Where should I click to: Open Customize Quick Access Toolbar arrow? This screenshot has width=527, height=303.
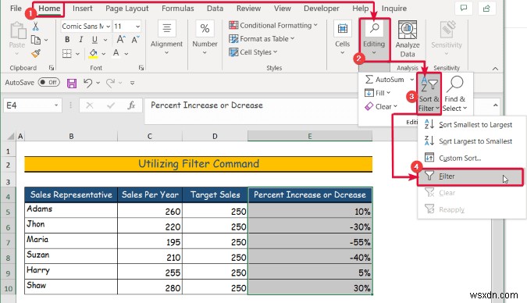pos(133,83)
